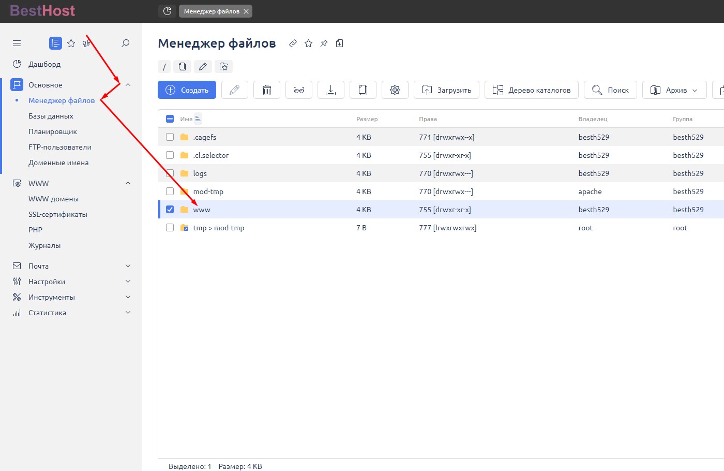Open the sidebar search magnifier

[x=125, y=43]
